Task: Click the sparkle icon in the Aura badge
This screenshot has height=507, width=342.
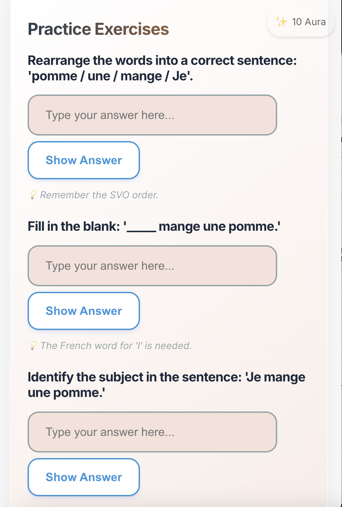Action: tap(281, 22)
